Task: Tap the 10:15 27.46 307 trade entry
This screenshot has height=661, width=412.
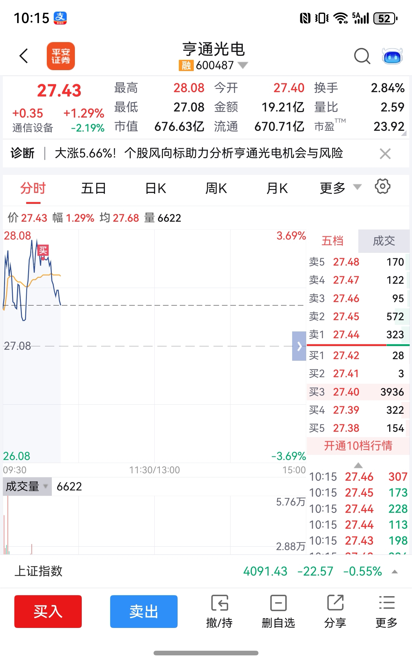Action: pyautogui.click(x=358, y=477)
